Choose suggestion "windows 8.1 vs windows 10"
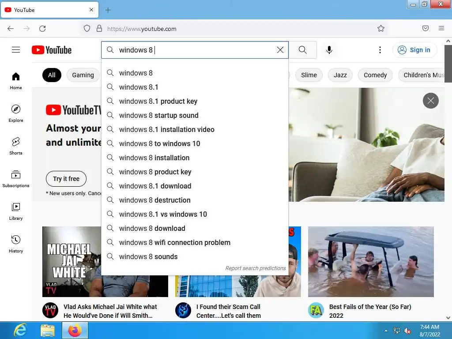 (195, 214)
